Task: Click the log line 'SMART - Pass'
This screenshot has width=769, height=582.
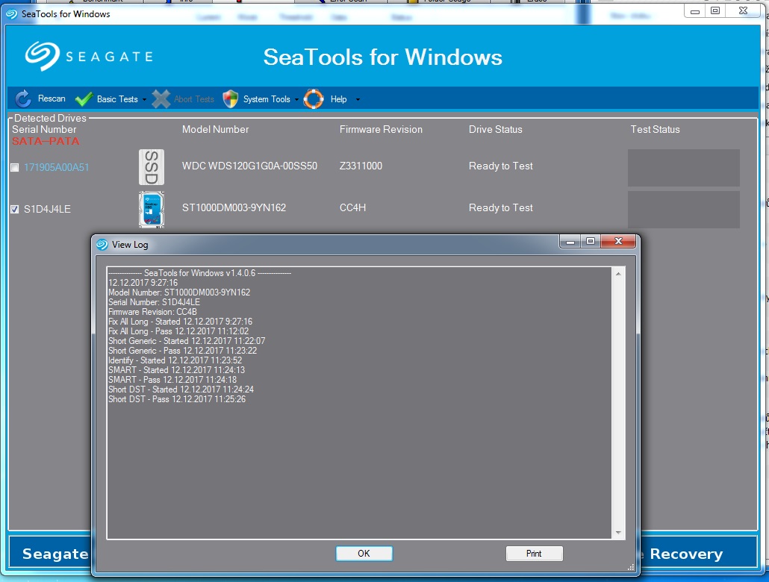Action: click(x=172, y=380)
